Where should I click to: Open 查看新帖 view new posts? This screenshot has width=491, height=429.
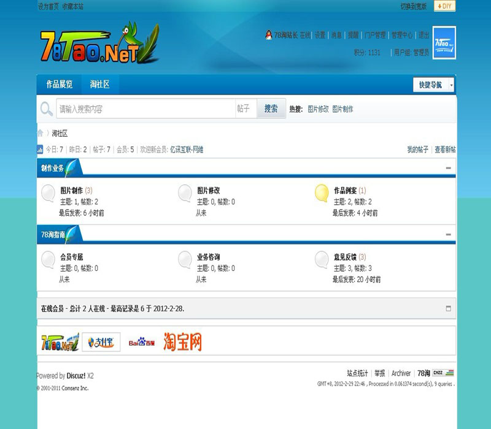tap(445, 150)
